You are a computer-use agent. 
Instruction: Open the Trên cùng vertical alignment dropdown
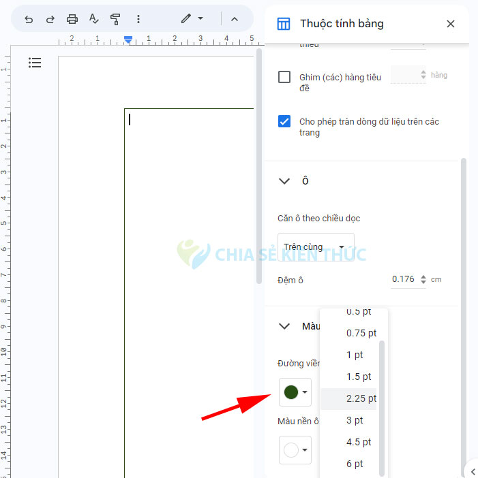tap(316, 247)
